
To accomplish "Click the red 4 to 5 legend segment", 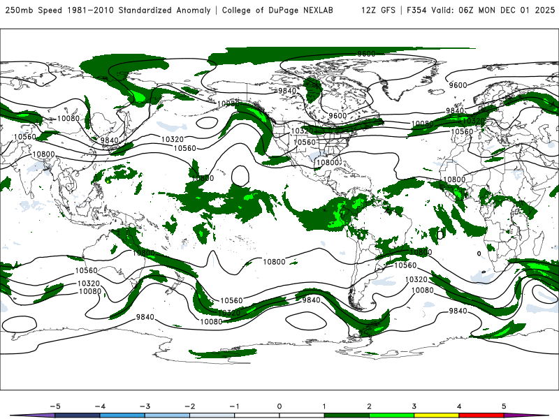I will [x=481, y=416].
